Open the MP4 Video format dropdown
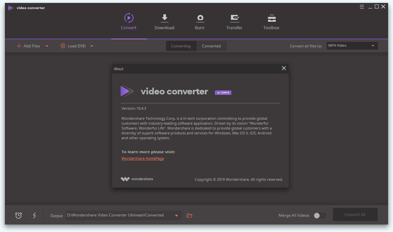Image resolution: width=393 pixels, height=232 pixels. 352,46
